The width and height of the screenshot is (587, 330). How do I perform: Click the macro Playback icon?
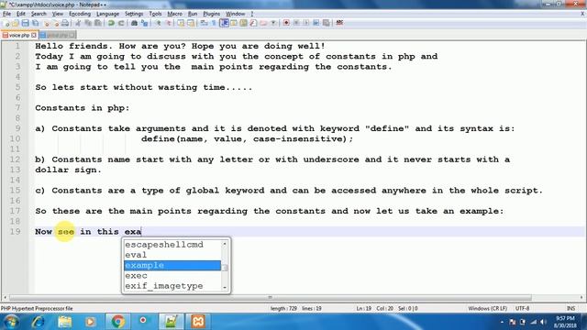coord(305,23)
